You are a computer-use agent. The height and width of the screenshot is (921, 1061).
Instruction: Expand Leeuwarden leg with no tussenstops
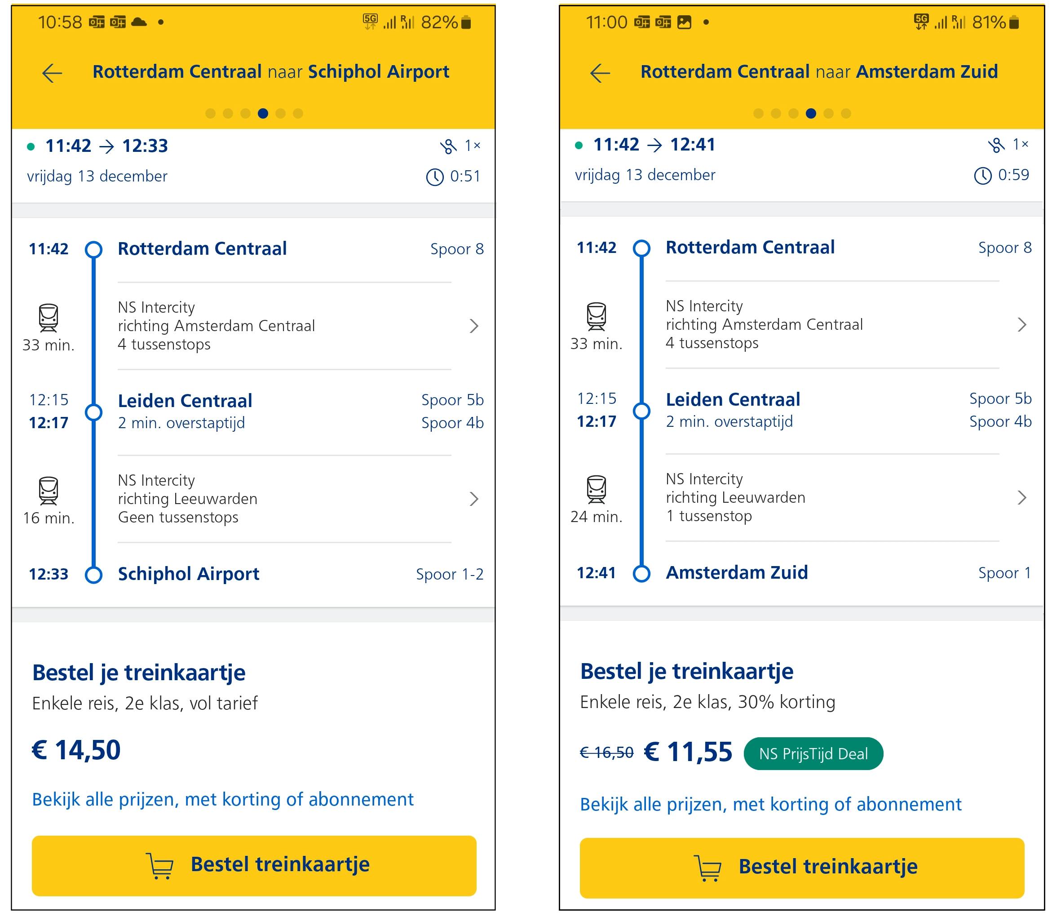pyautogui.click(x=474, y=499)
